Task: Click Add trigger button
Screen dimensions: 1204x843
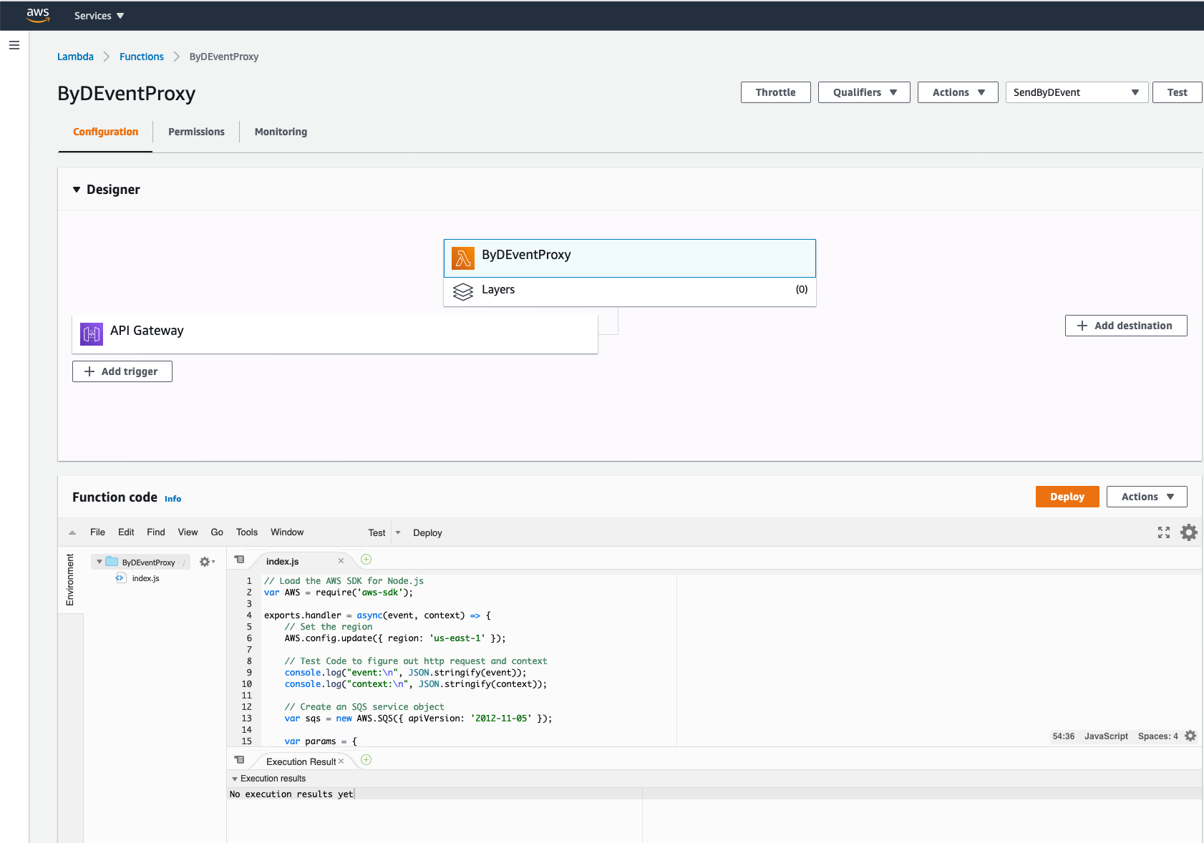Action: point(122,371)
